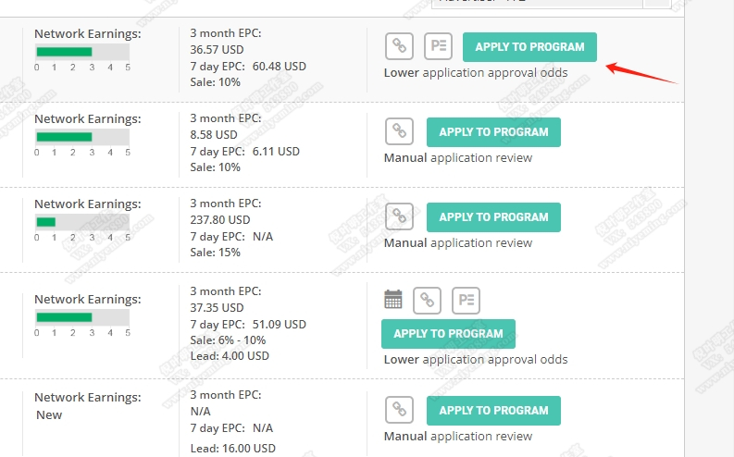Image resolution: width=734 pixels, height=457 pixels.
Task: Click 'Manual application review' under 8.58 USD program
Action: tap(458, 158)
